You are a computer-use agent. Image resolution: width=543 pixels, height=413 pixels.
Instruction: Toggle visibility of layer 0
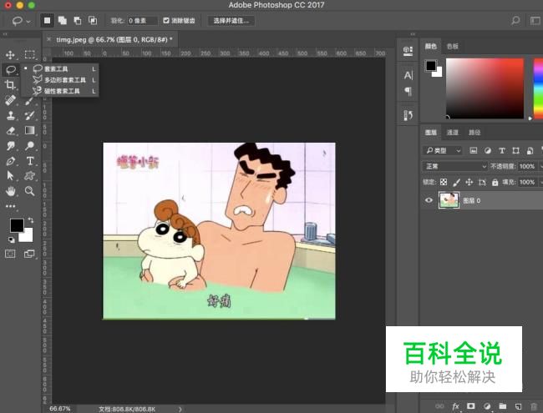[x=429, y=200]
